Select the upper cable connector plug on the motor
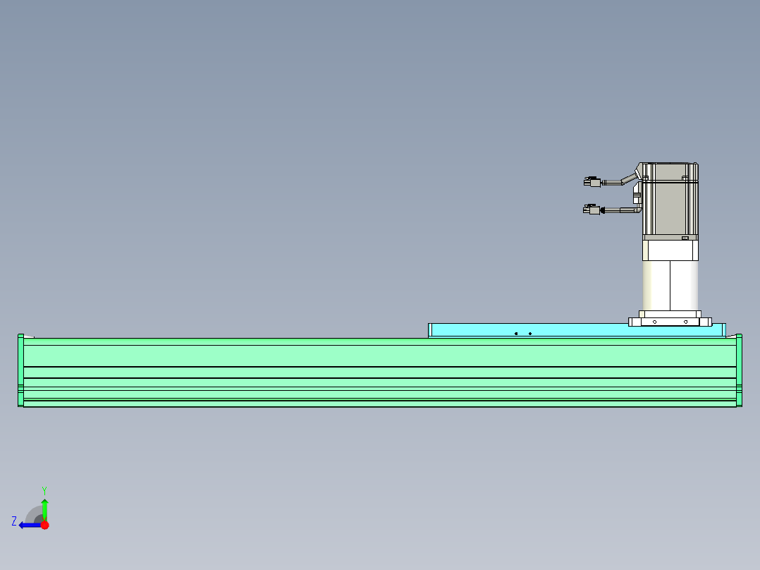The height and width of the screenshot is (570, 760). point(592,182)
